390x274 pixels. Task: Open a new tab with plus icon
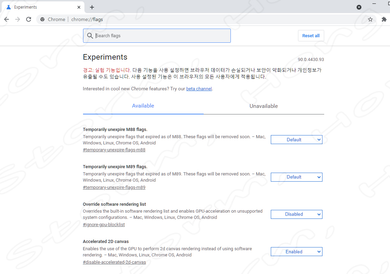point(92,7)
